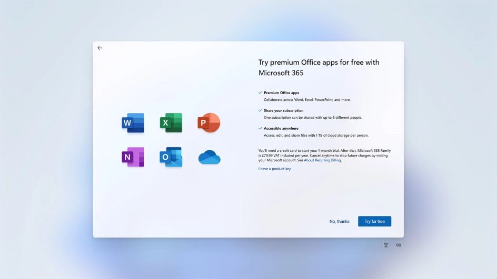
Task: Decline with the No, thanks button
Action: [x=339, y=221]
